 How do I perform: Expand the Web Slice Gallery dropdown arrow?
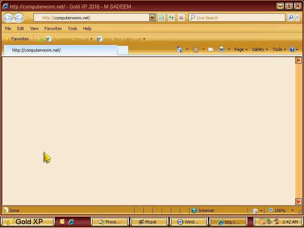click(x=144, y=39)
